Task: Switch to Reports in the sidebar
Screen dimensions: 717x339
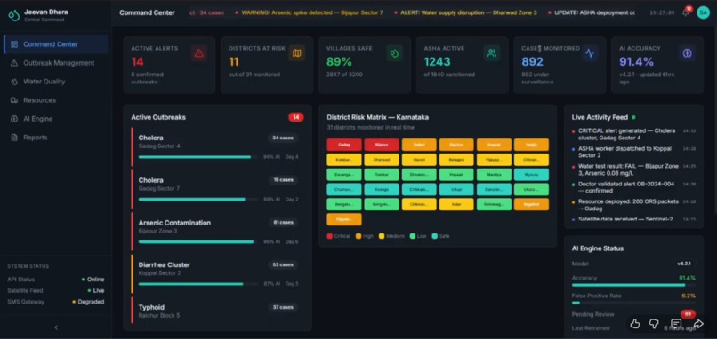Action: pyautogui.click(x=56, y=138)
